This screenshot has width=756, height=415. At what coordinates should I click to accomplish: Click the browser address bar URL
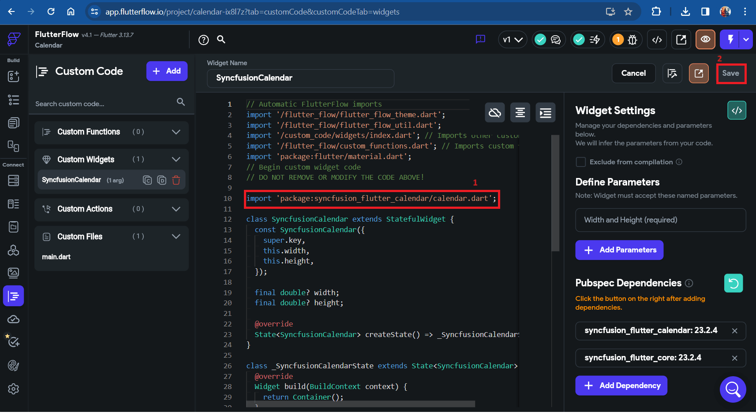252,12
